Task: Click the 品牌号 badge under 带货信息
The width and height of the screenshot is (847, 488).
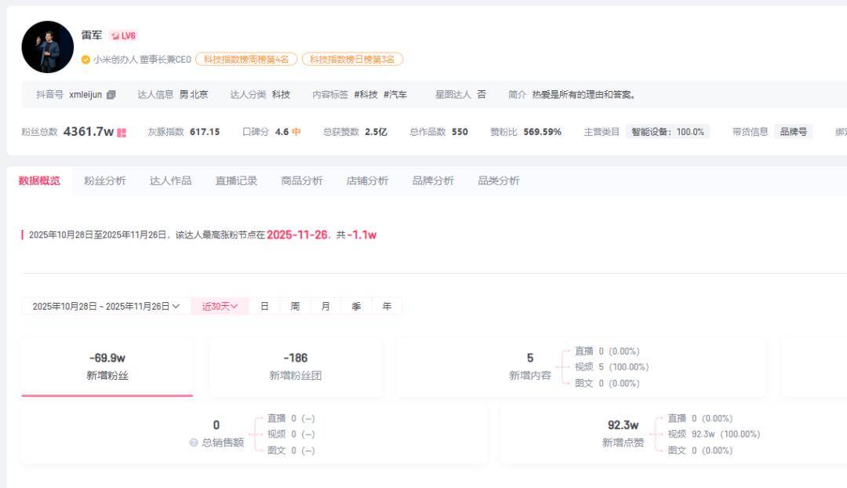Action: (x=792, y=133)
